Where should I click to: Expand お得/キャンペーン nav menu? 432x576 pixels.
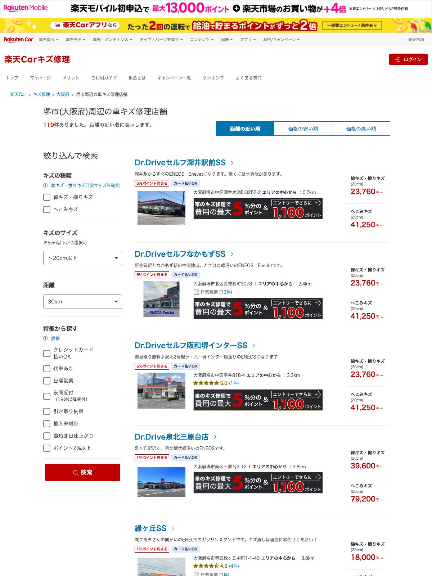pyautogui.click(x=282, y=40)
